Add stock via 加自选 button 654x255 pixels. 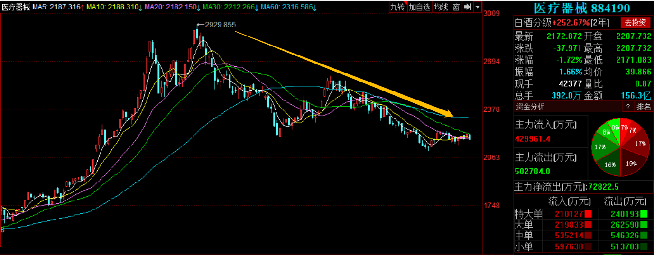[x=419, y=7]
